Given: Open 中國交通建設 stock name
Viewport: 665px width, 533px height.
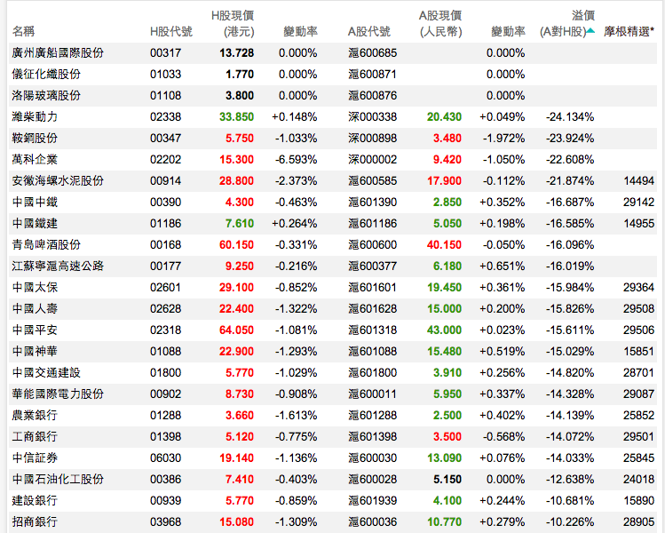Looking at the screenshot, I should tap(46, 372).
